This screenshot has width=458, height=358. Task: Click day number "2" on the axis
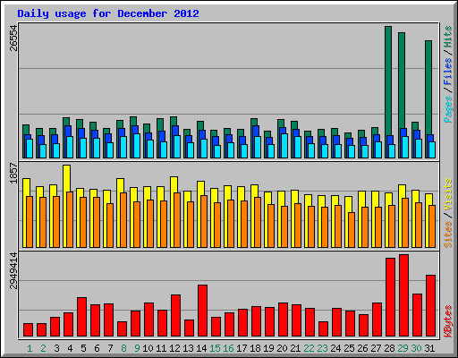click(43, 348)
